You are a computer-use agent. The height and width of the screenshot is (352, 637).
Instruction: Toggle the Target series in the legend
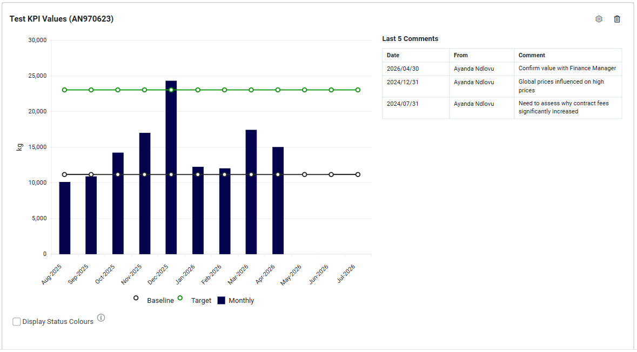coord(201,300)
